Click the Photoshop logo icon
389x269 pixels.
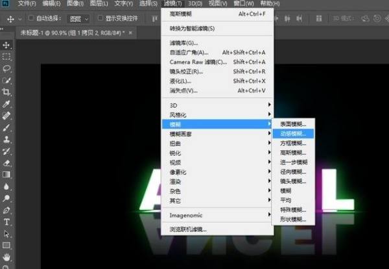5,3
